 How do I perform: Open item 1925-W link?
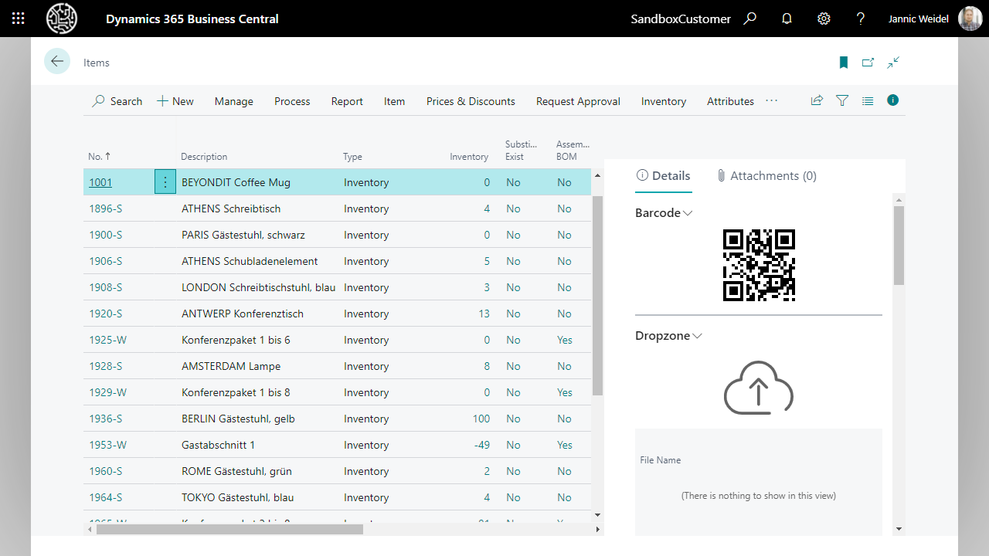(107, 340)
